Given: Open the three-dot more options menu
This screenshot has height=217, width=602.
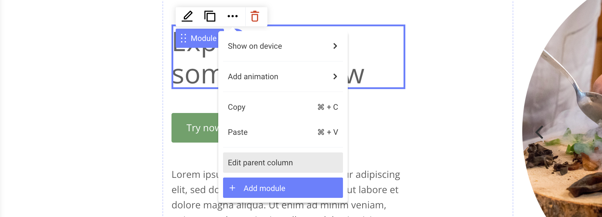Looking at the screenshot, I should (x=233, y=16).
